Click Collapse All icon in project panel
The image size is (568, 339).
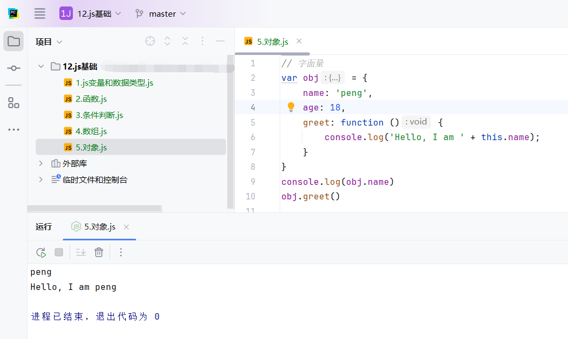coord(185,41)
